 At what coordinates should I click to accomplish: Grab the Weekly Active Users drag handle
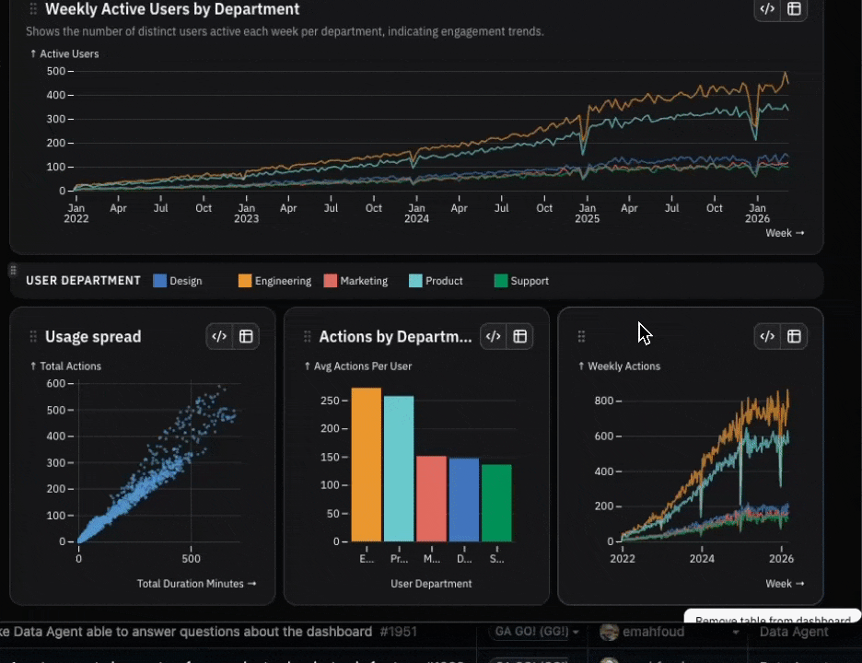pyautogui.click(x=33, y=9)
